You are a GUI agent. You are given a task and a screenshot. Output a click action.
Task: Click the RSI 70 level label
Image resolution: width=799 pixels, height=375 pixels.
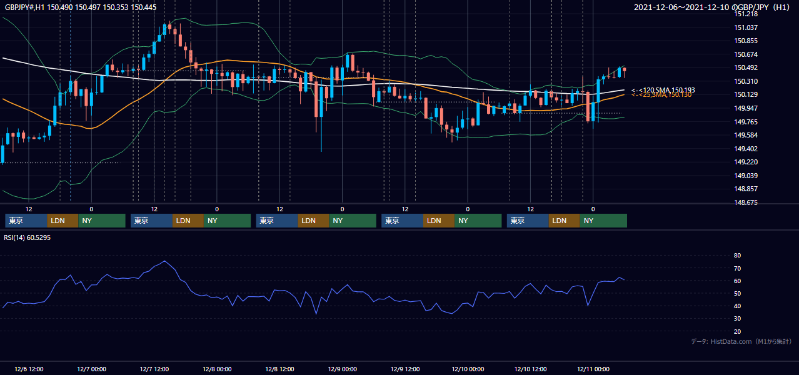click(737, 268)
